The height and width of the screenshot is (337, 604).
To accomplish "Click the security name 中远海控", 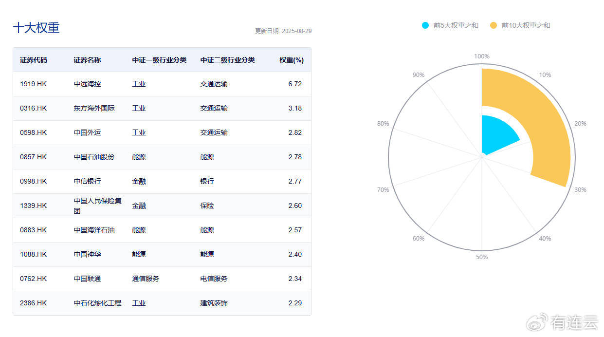I will (x=87, y=84).
